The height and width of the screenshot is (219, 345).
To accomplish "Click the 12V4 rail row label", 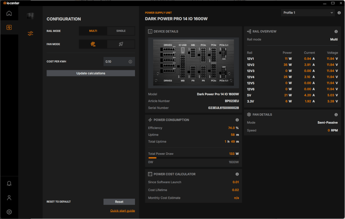I will [251, 77].
